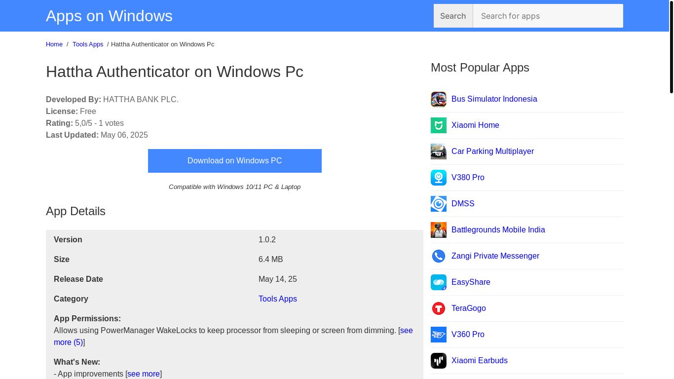Open the Car Parking Multiplayer link
This screenshot has height=379, width=674.
click(492, 152)
